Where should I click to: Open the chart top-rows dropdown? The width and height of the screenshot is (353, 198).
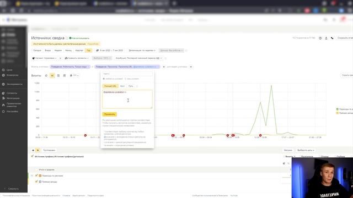(x=74, y=76)
